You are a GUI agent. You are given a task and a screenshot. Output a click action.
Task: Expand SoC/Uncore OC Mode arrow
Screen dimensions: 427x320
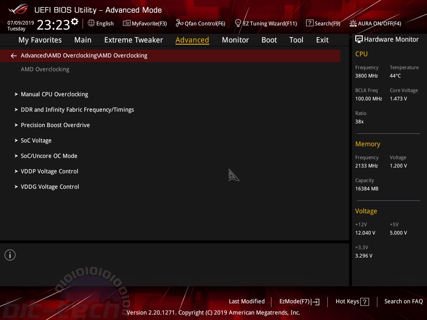coord(16,156)
